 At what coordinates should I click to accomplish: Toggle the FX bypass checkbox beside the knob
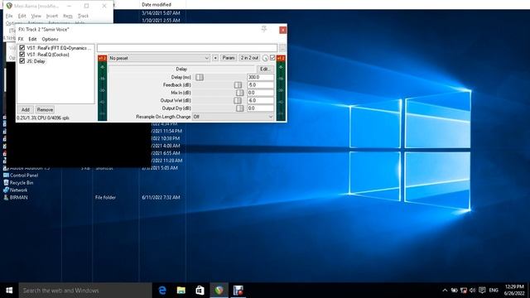[x=272, y=58]
